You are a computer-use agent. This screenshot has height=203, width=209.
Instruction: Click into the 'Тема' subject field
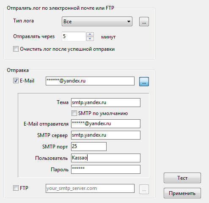pos(106,102)
